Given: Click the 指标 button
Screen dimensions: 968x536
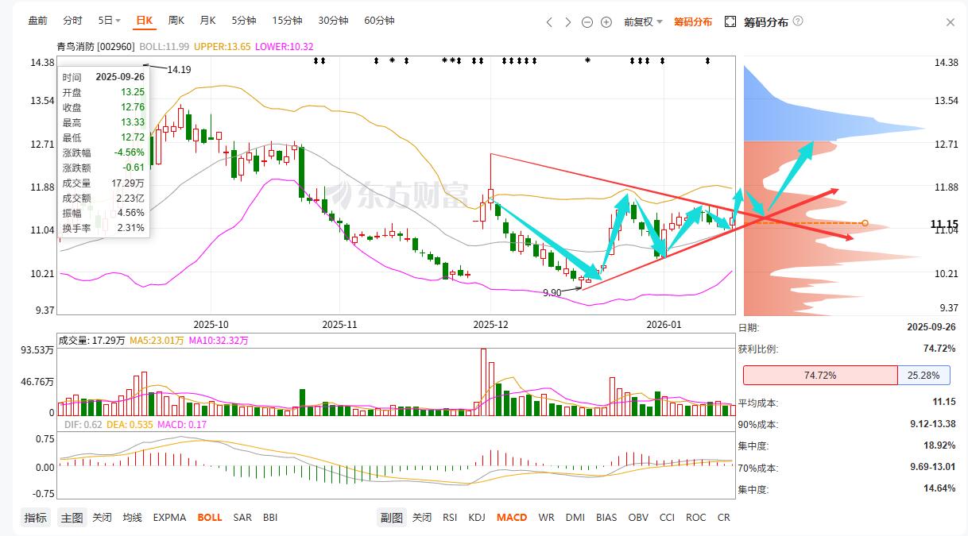Looking at the screenshot, I should [35, 518].
